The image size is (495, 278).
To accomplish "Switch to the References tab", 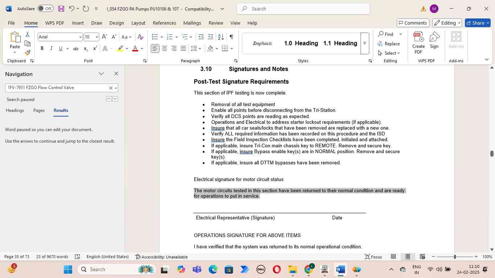I will [x=164, y=23].
